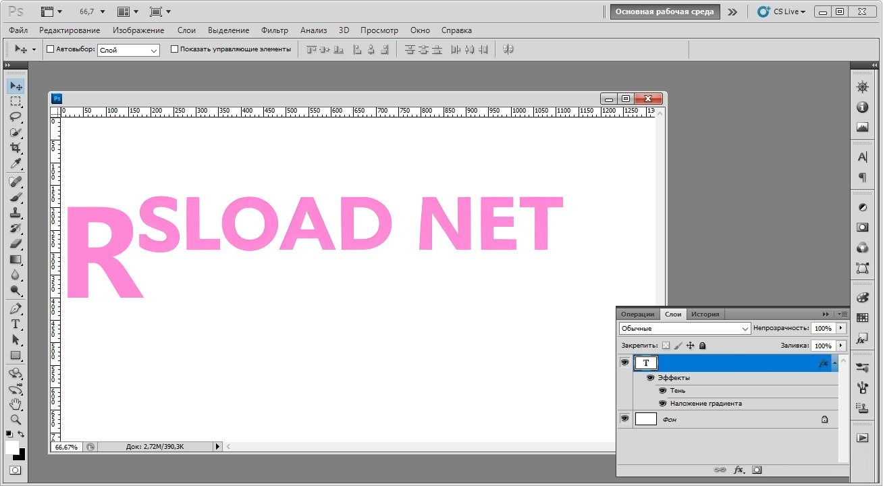This screenshot has height=486, width=883.
Task: Toggle Quick Mask mode
Action: coord(15,470)
